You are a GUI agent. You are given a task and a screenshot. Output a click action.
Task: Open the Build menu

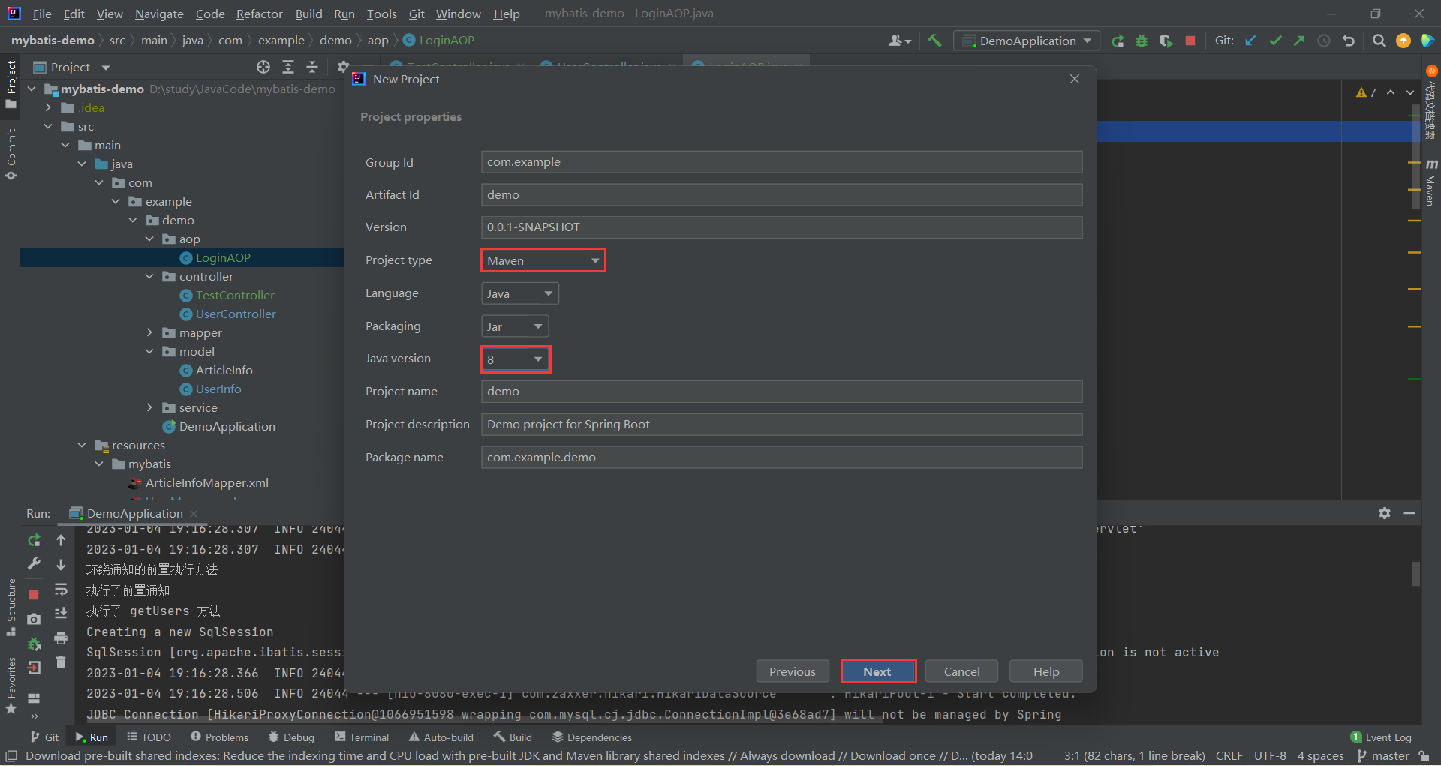pyautogui.click(x=308, y=14)
